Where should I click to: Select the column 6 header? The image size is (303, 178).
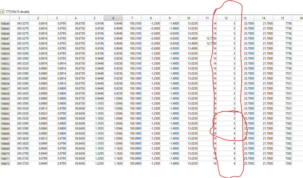tap(113, 18)
